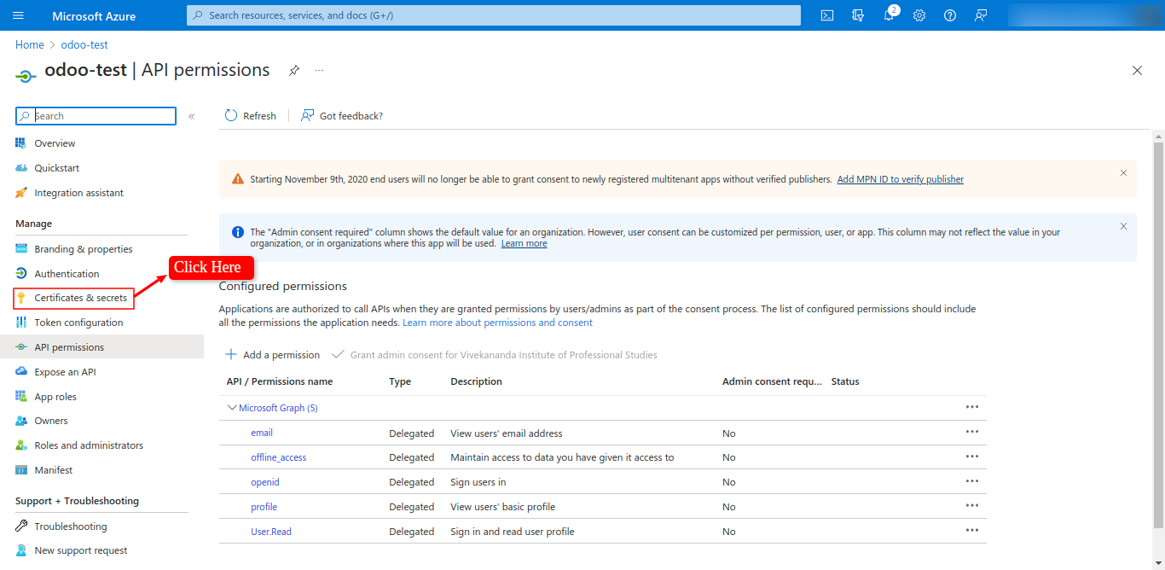Screen dimensions: 1165x570
Task: Focus the left menu Search box
Action: (x=96, y=116)
